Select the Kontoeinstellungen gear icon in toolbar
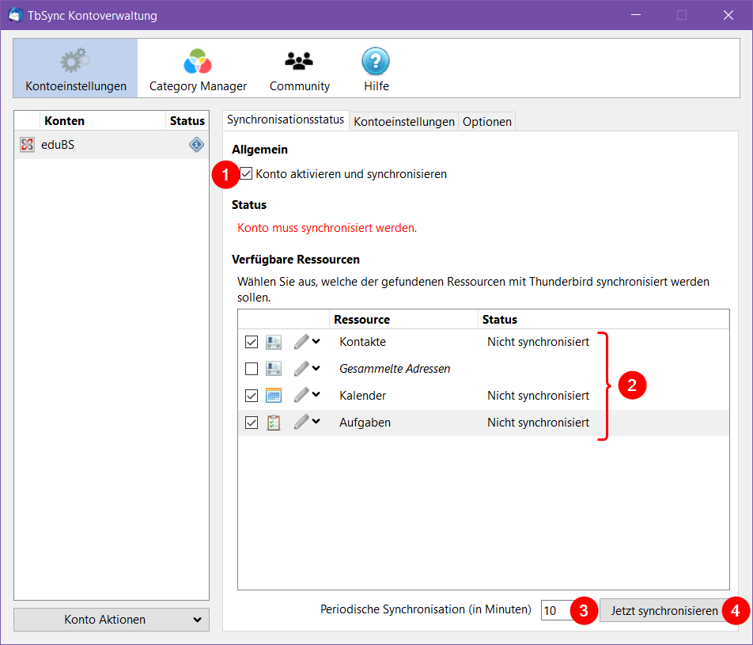Image resolution: width=753 pixels, height=645 pixels. [75, 62]
